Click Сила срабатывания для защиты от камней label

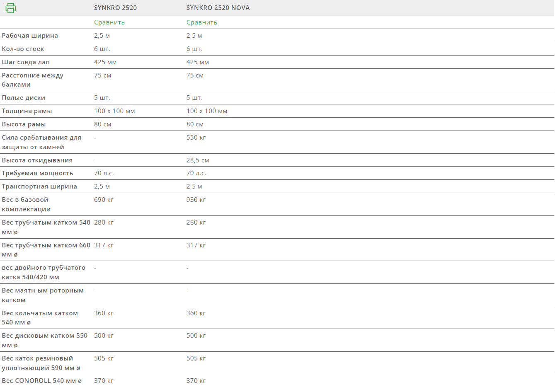(41, 142)
